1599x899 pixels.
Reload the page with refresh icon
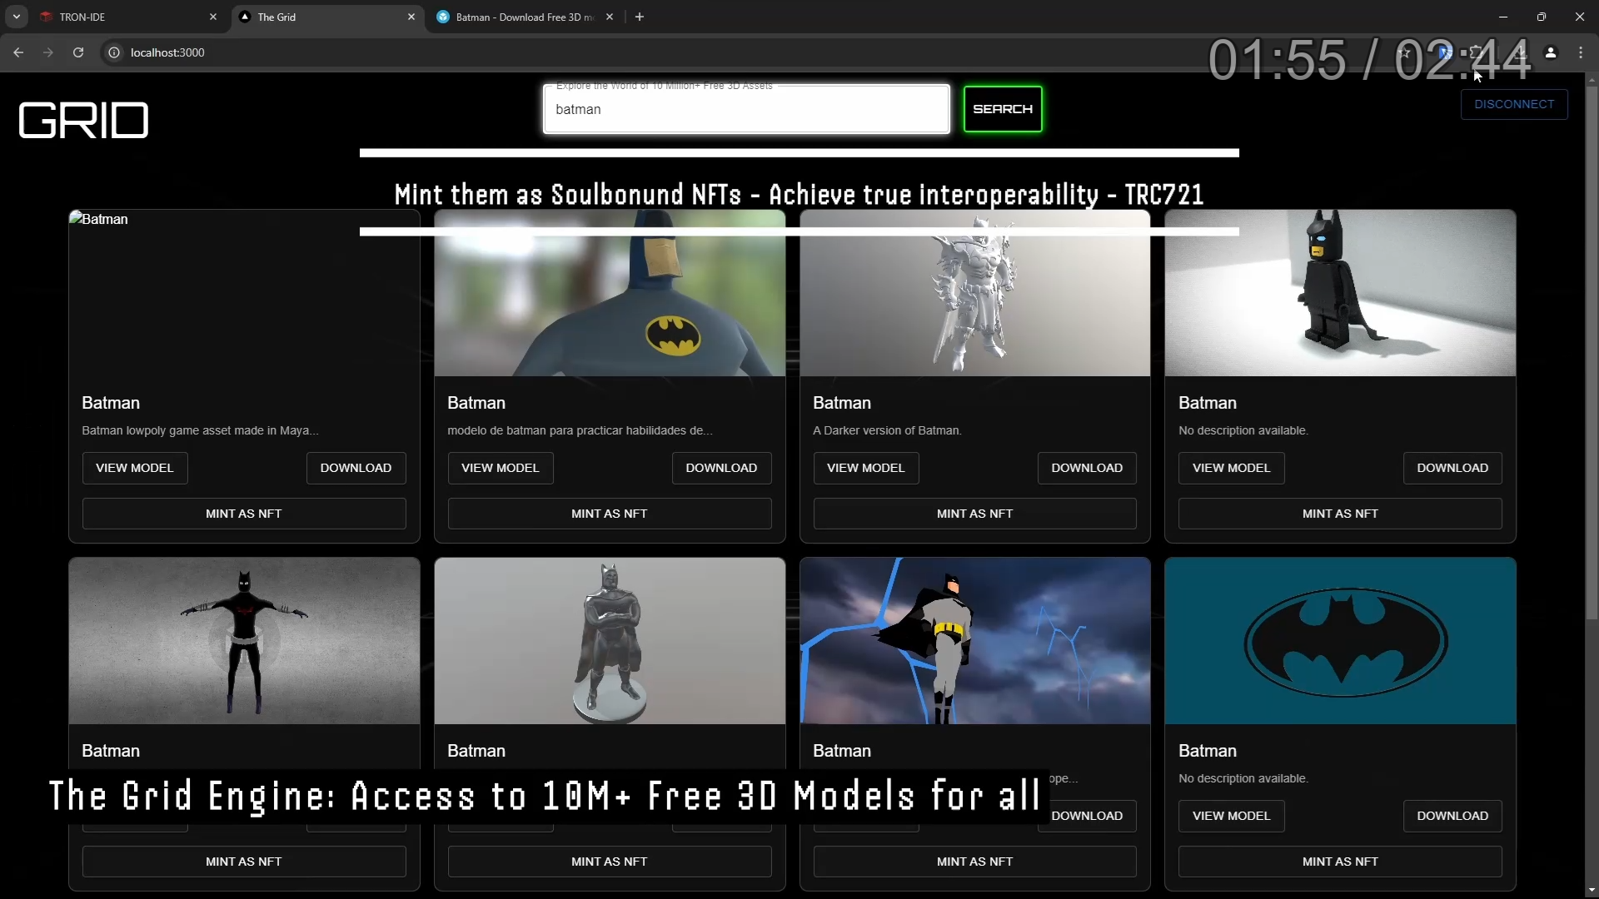click(x=78, y=52)
